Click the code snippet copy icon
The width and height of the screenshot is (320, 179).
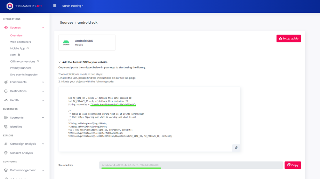coord(236,148)
